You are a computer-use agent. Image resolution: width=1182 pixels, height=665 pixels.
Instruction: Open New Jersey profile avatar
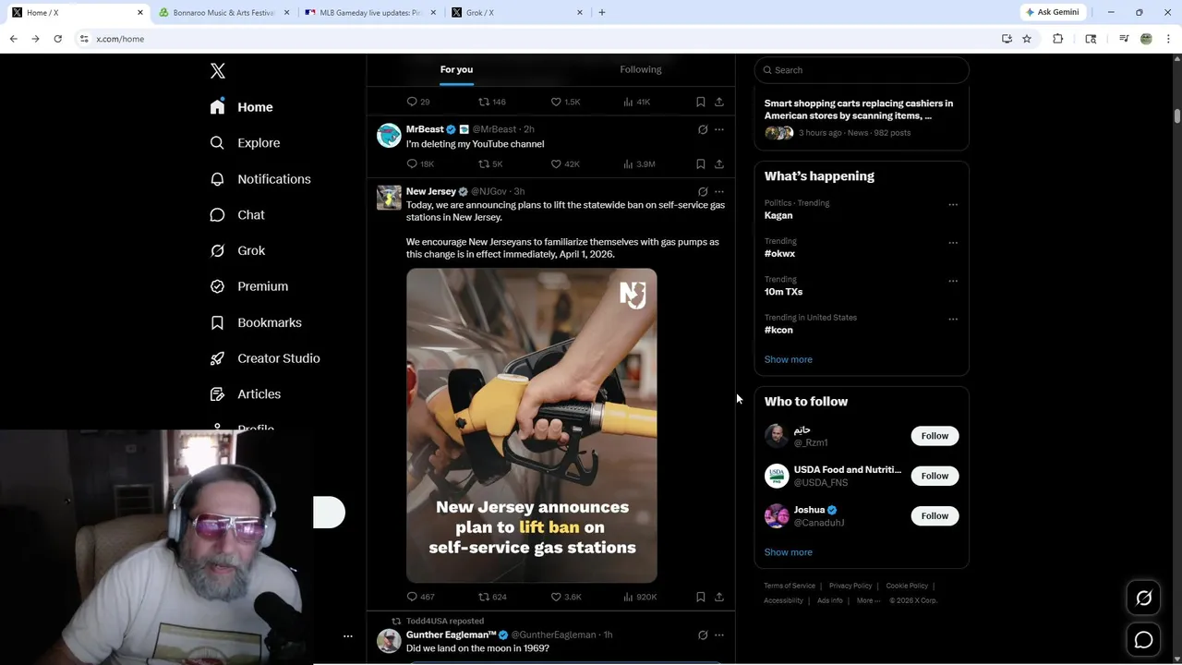[389, 198]
